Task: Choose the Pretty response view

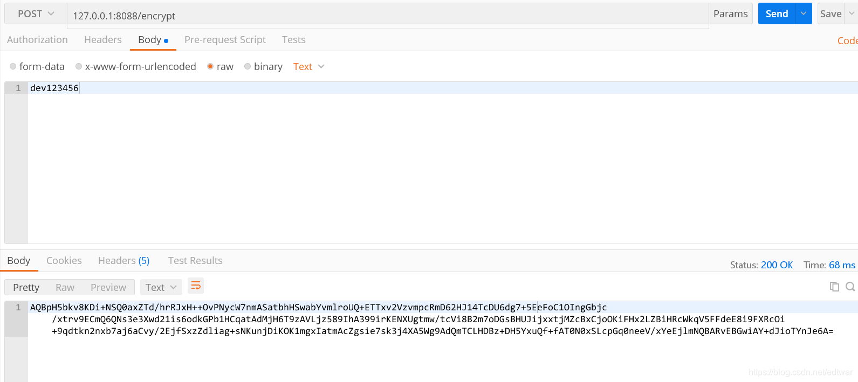Action: point(26,287)
